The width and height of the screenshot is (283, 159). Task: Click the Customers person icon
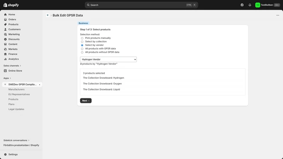click(5, 29)
